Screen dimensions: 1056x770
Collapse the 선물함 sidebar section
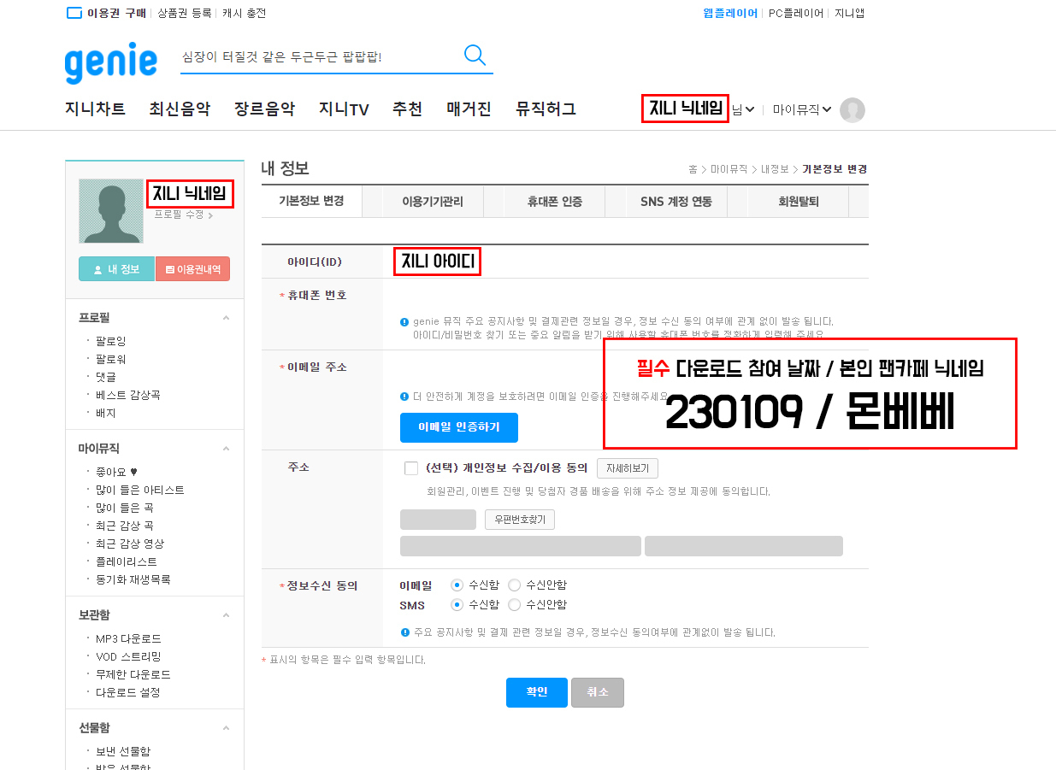226,728
